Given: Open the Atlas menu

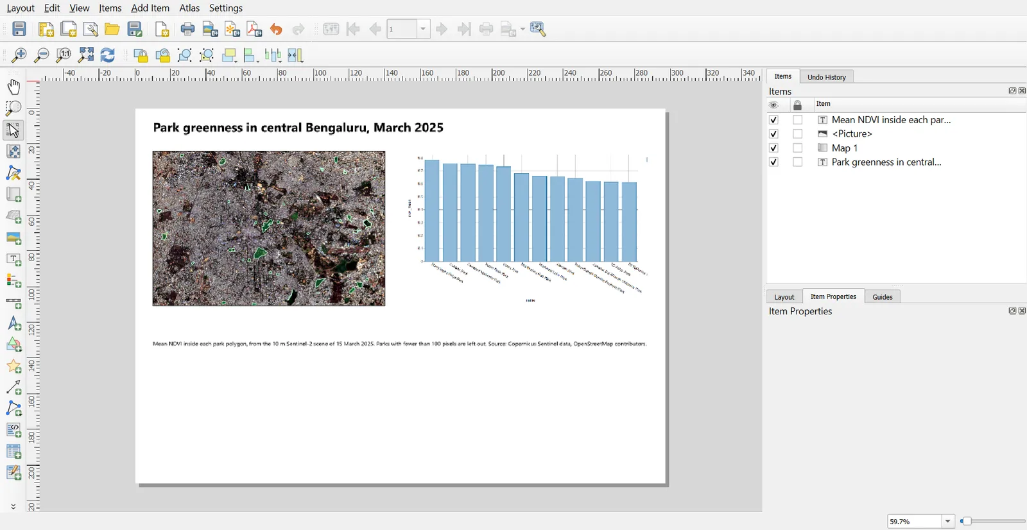Looking at the screenshot, I should tap(189, 8).
